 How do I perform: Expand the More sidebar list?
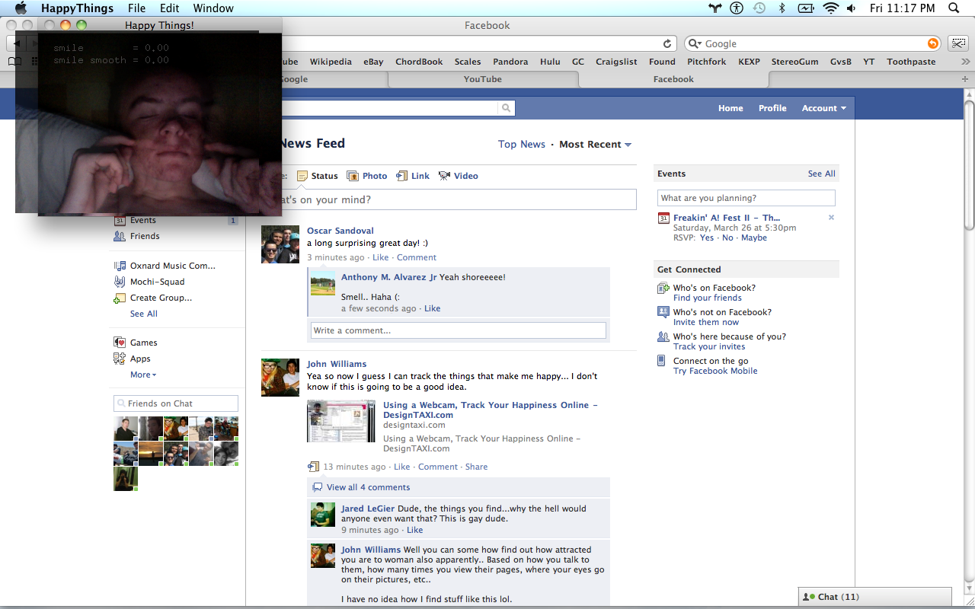(142, 375)
